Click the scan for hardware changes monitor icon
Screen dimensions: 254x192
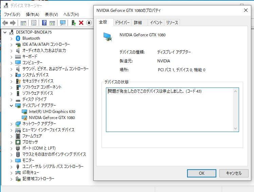pyautogui.click(x=63, y=23)
